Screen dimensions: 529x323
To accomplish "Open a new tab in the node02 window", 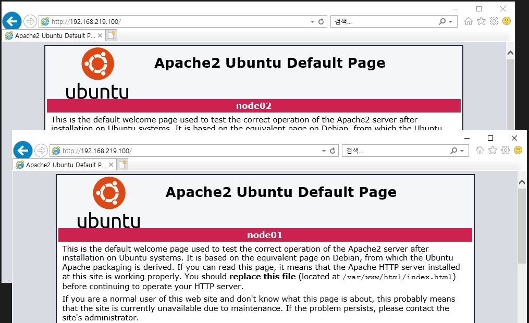I will (112, 35).
